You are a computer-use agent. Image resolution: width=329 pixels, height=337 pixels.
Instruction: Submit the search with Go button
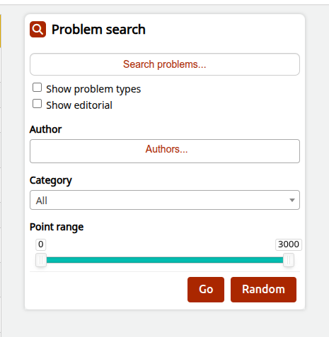pyautogui.click(x=206, y=290)
